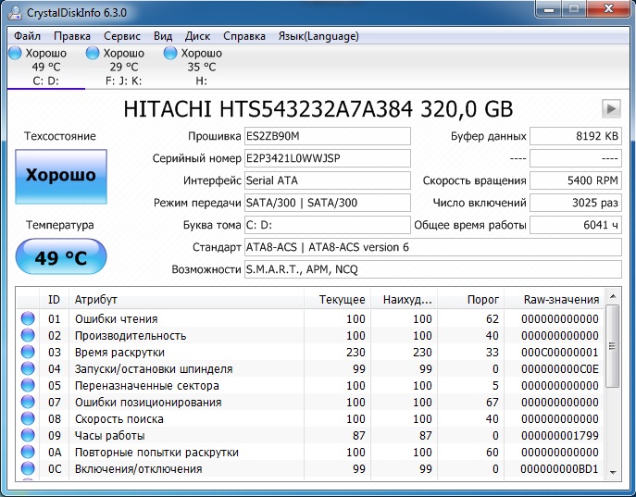Select the 29 °C disk F: J: K: tab
Screen dimensions: 636x497
tap(124, 67)
